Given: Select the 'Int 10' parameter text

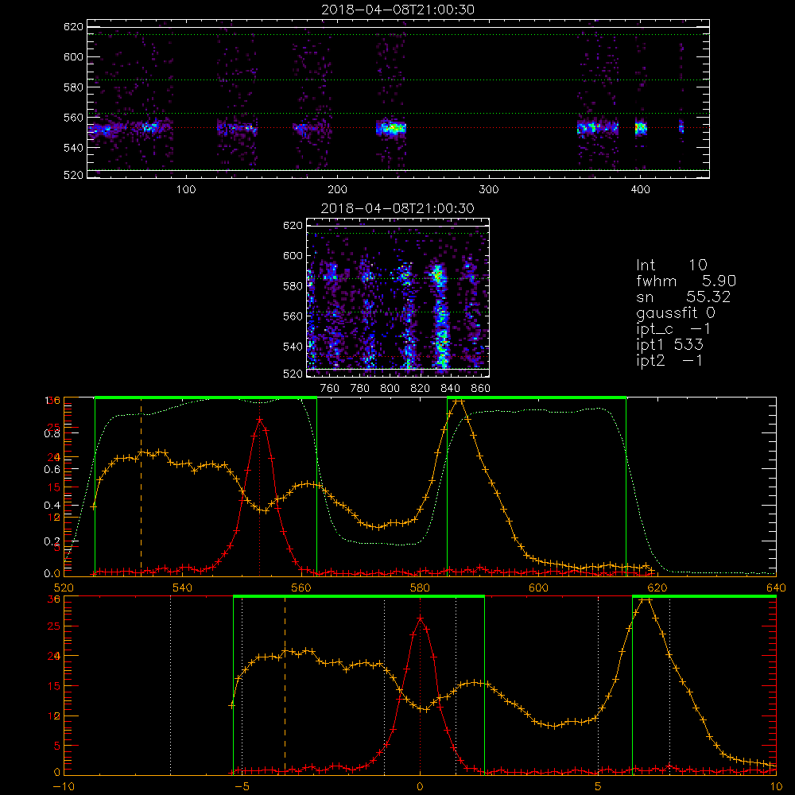Looking at the screenshot, I should click(x=671, y=265).
